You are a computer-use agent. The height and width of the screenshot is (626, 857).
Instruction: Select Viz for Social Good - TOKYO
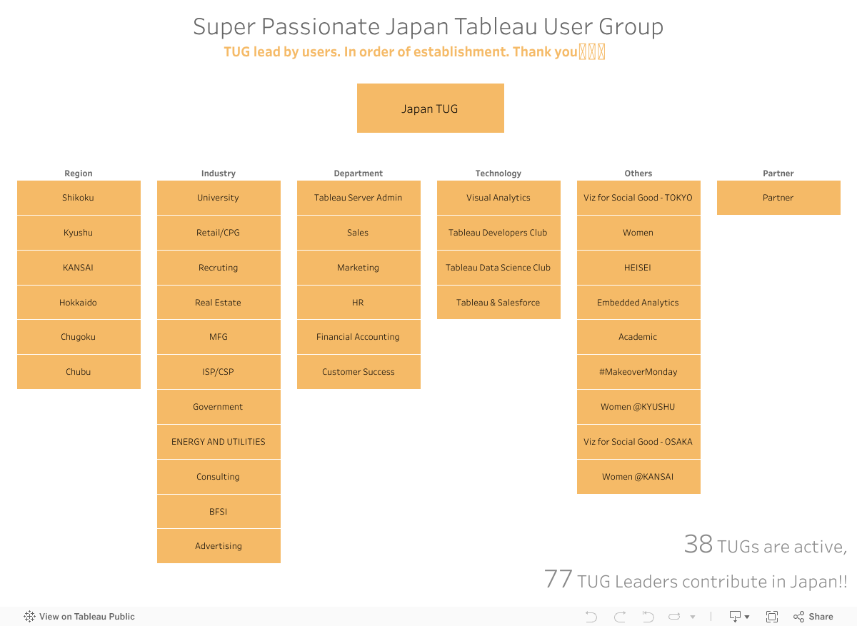(x=638, y=198)
